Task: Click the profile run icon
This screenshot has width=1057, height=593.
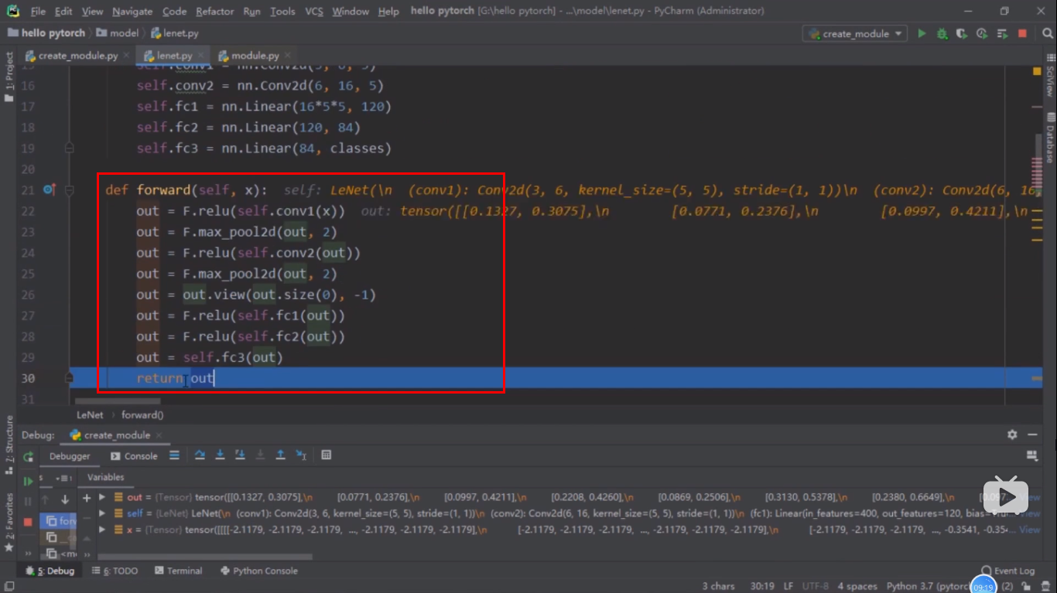Action: coord(982,34)
